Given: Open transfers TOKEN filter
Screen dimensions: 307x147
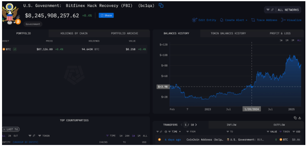Looking at the screenshot, I should [285, 132].
